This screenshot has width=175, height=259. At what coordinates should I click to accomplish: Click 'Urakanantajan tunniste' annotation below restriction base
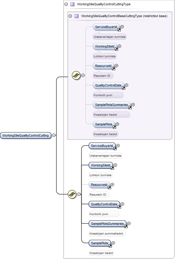[105, 156]
